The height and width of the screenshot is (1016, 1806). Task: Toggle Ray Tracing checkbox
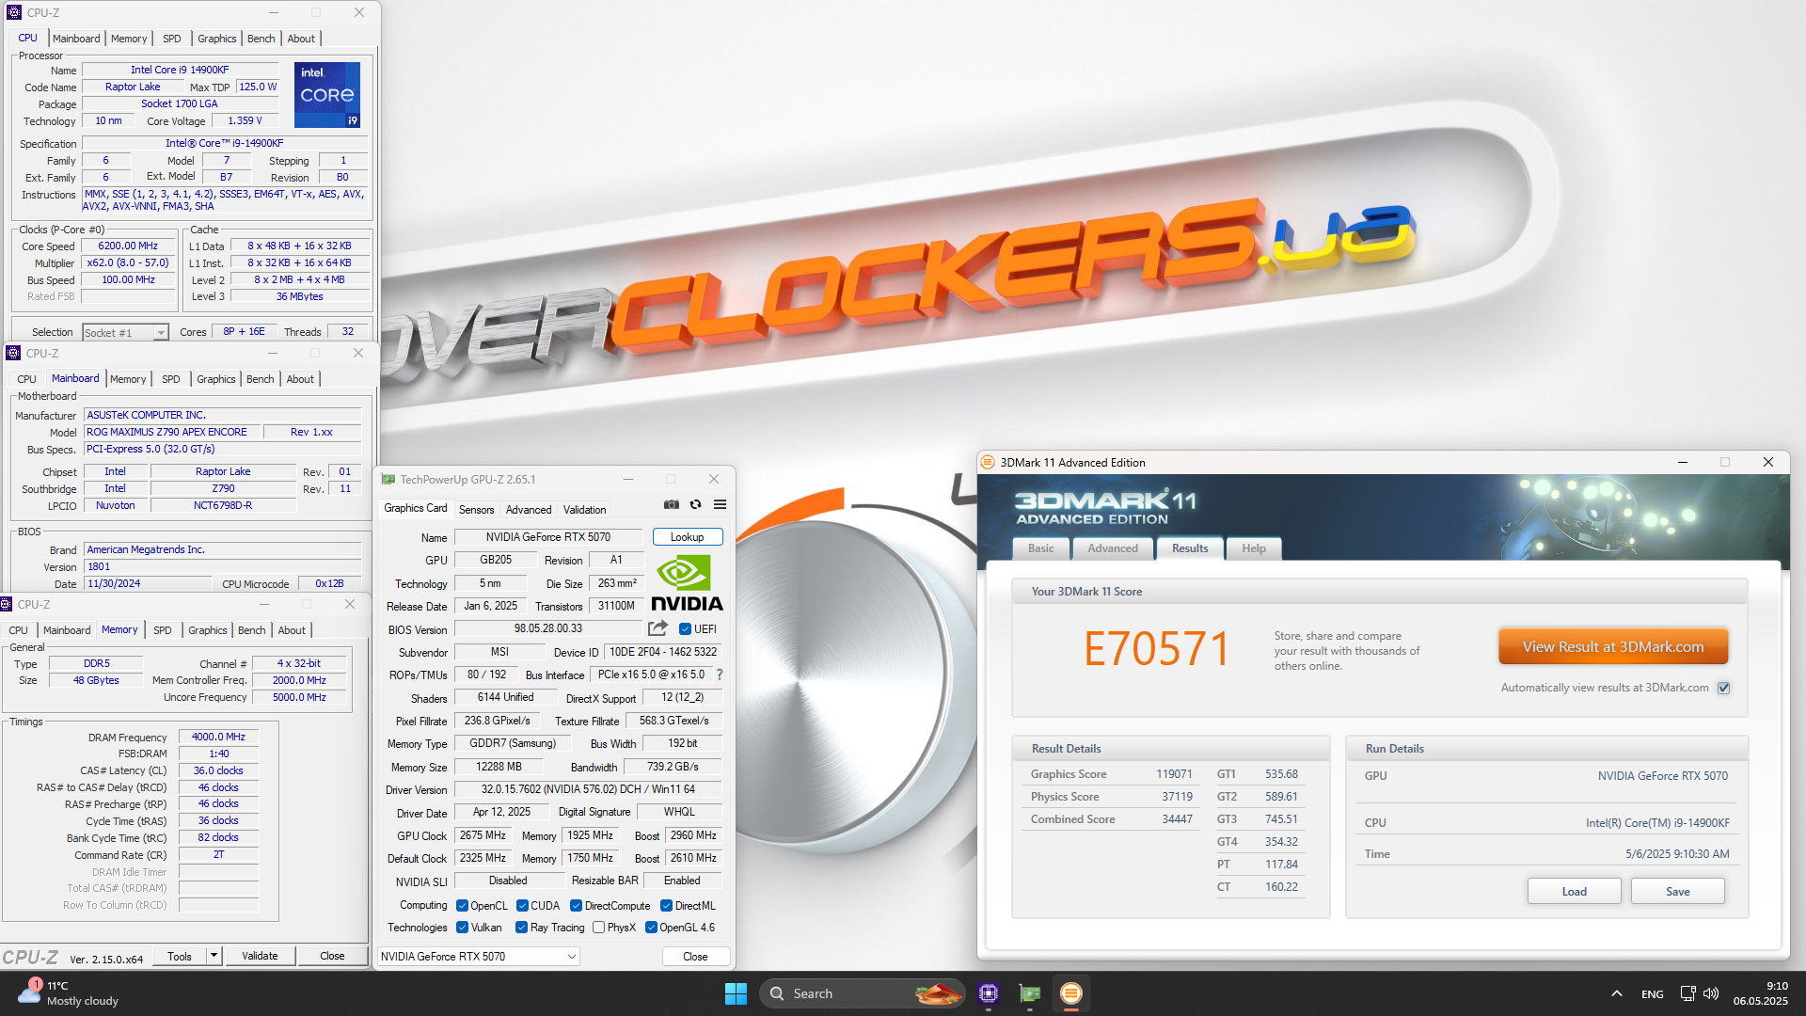point(521,928)
